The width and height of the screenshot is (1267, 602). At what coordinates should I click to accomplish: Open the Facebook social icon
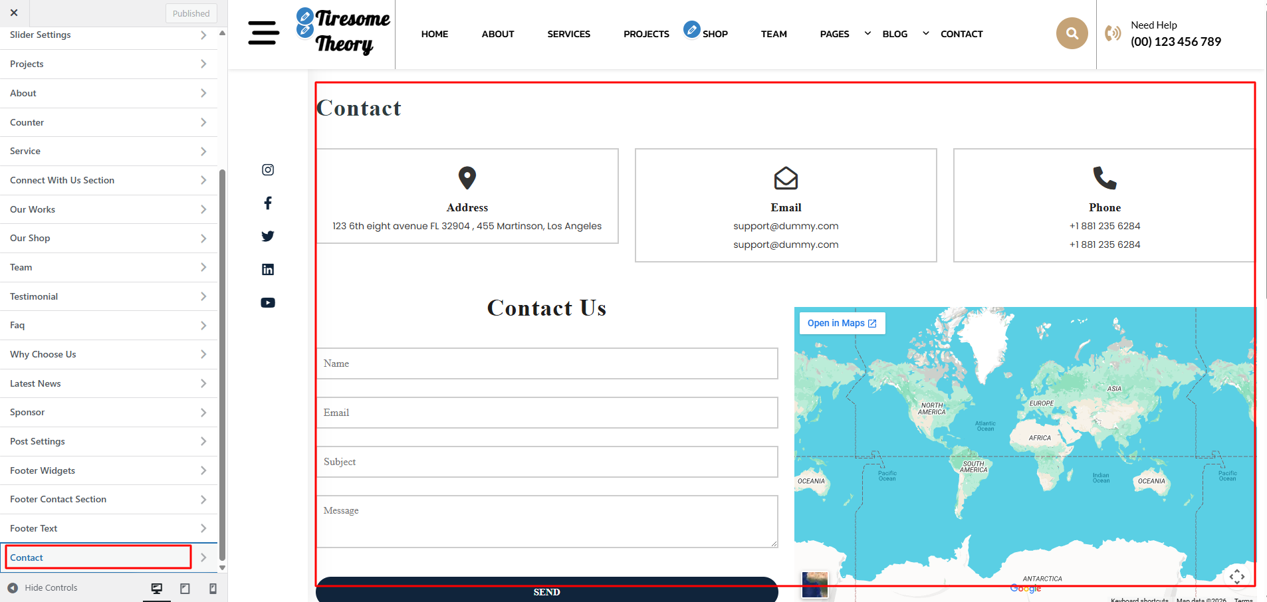click(268, 203)
